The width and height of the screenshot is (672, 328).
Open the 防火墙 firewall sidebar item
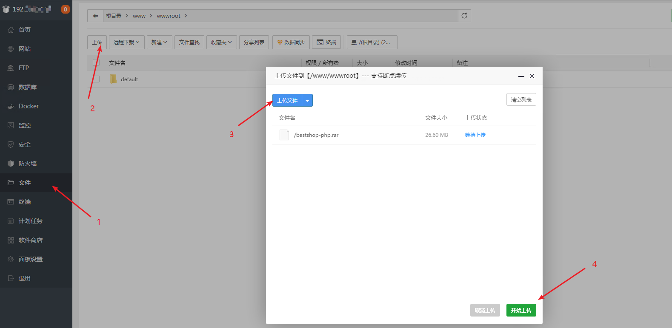click(27, 164)
